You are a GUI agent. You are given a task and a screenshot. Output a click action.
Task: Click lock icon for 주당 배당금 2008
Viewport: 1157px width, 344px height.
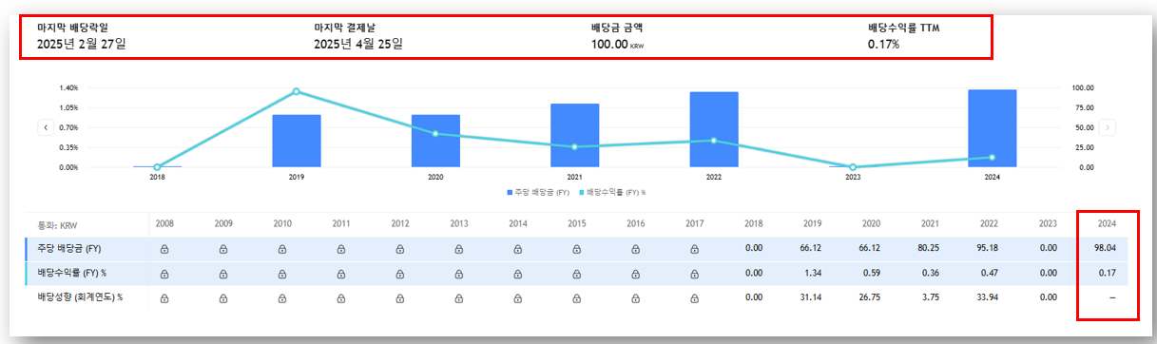pos(164,250)
